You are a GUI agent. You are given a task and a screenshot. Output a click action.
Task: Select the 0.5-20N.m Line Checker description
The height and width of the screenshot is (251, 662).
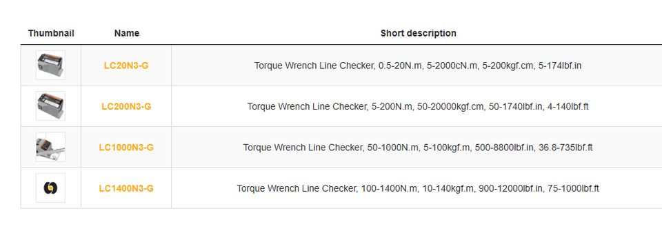point(418,66)
